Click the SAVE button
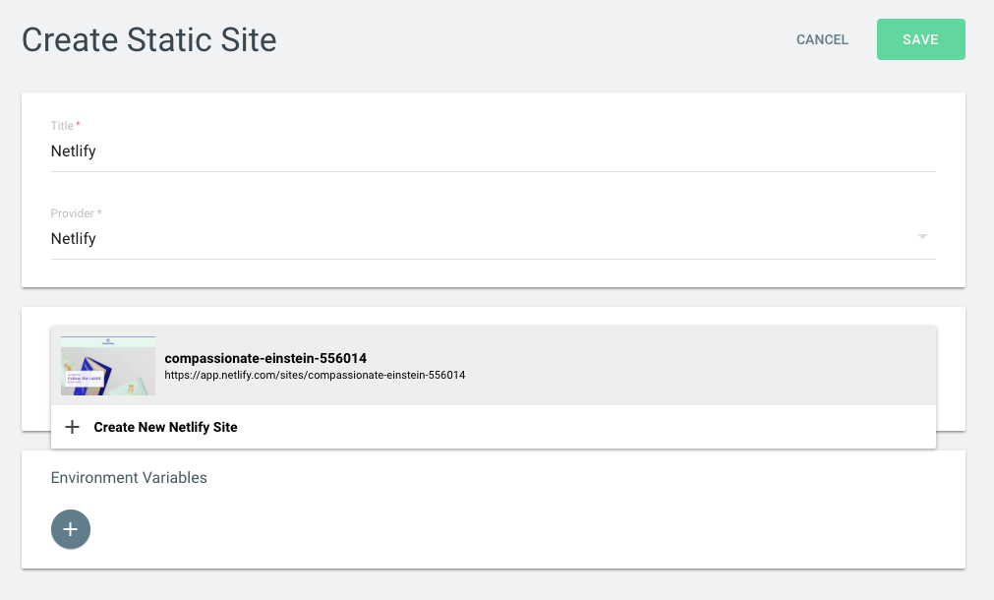 (x=920, y=39)
